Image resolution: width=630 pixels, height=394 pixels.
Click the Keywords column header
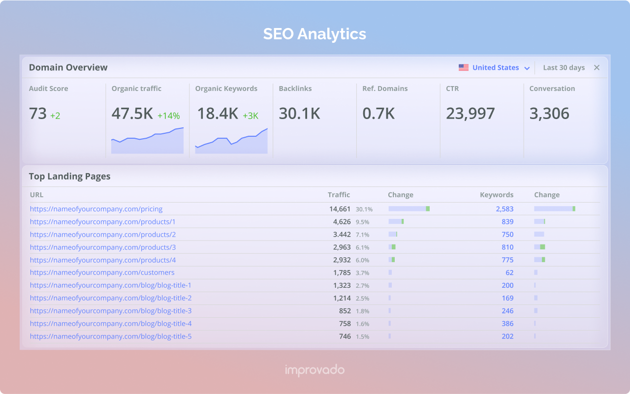tap(497, 195)
